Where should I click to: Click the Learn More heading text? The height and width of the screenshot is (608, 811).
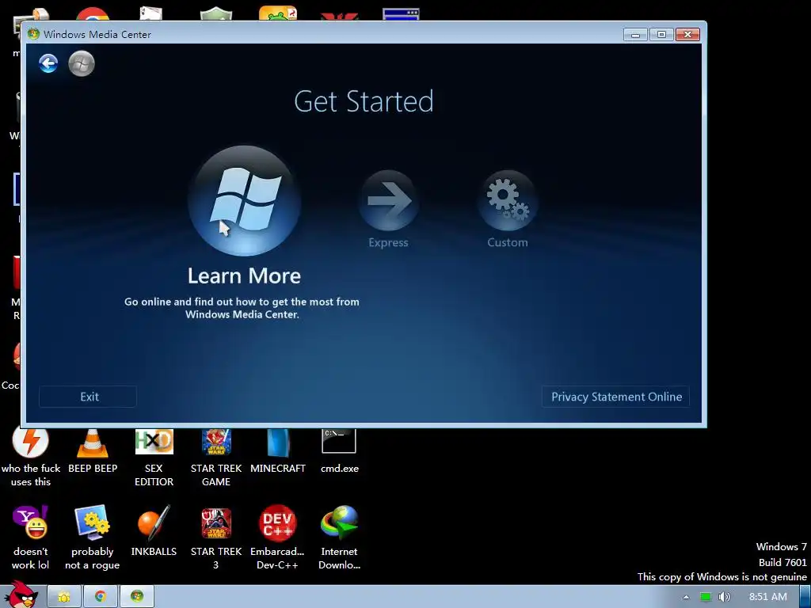point(244,275)
